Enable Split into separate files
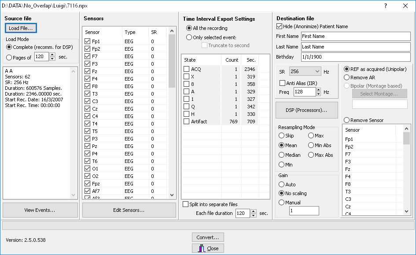 point(186,204)
